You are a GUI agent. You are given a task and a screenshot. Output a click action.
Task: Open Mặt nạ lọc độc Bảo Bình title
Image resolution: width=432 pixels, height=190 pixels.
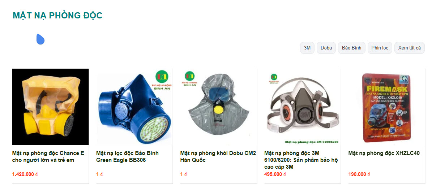[x=127, y=156]
